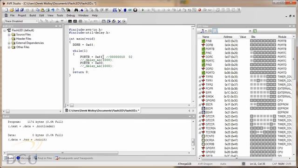Toggle a bookmark with the flag icon
Image resolution: width=298 pixels, height=168 pixels.
tap(81, 10)
